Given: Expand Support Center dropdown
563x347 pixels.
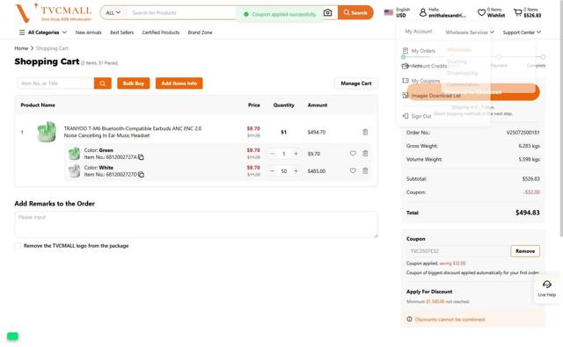Looking at the screenshot, I should click(x=522, y=33).
